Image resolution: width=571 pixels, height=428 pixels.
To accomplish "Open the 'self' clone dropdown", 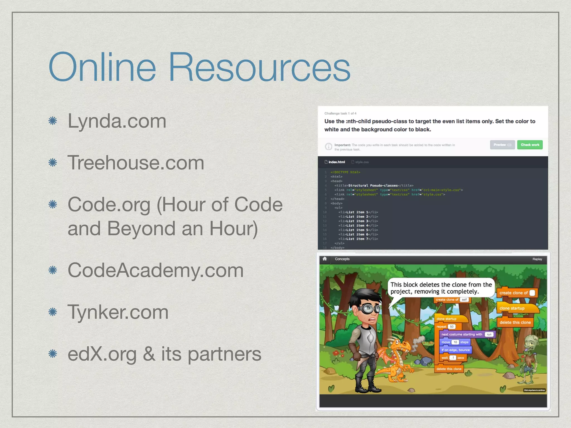I will (464, 300).
